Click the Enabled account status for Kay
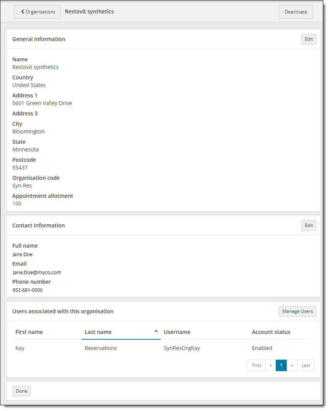Screen dimensions: 329x411 tap(262, 348)
